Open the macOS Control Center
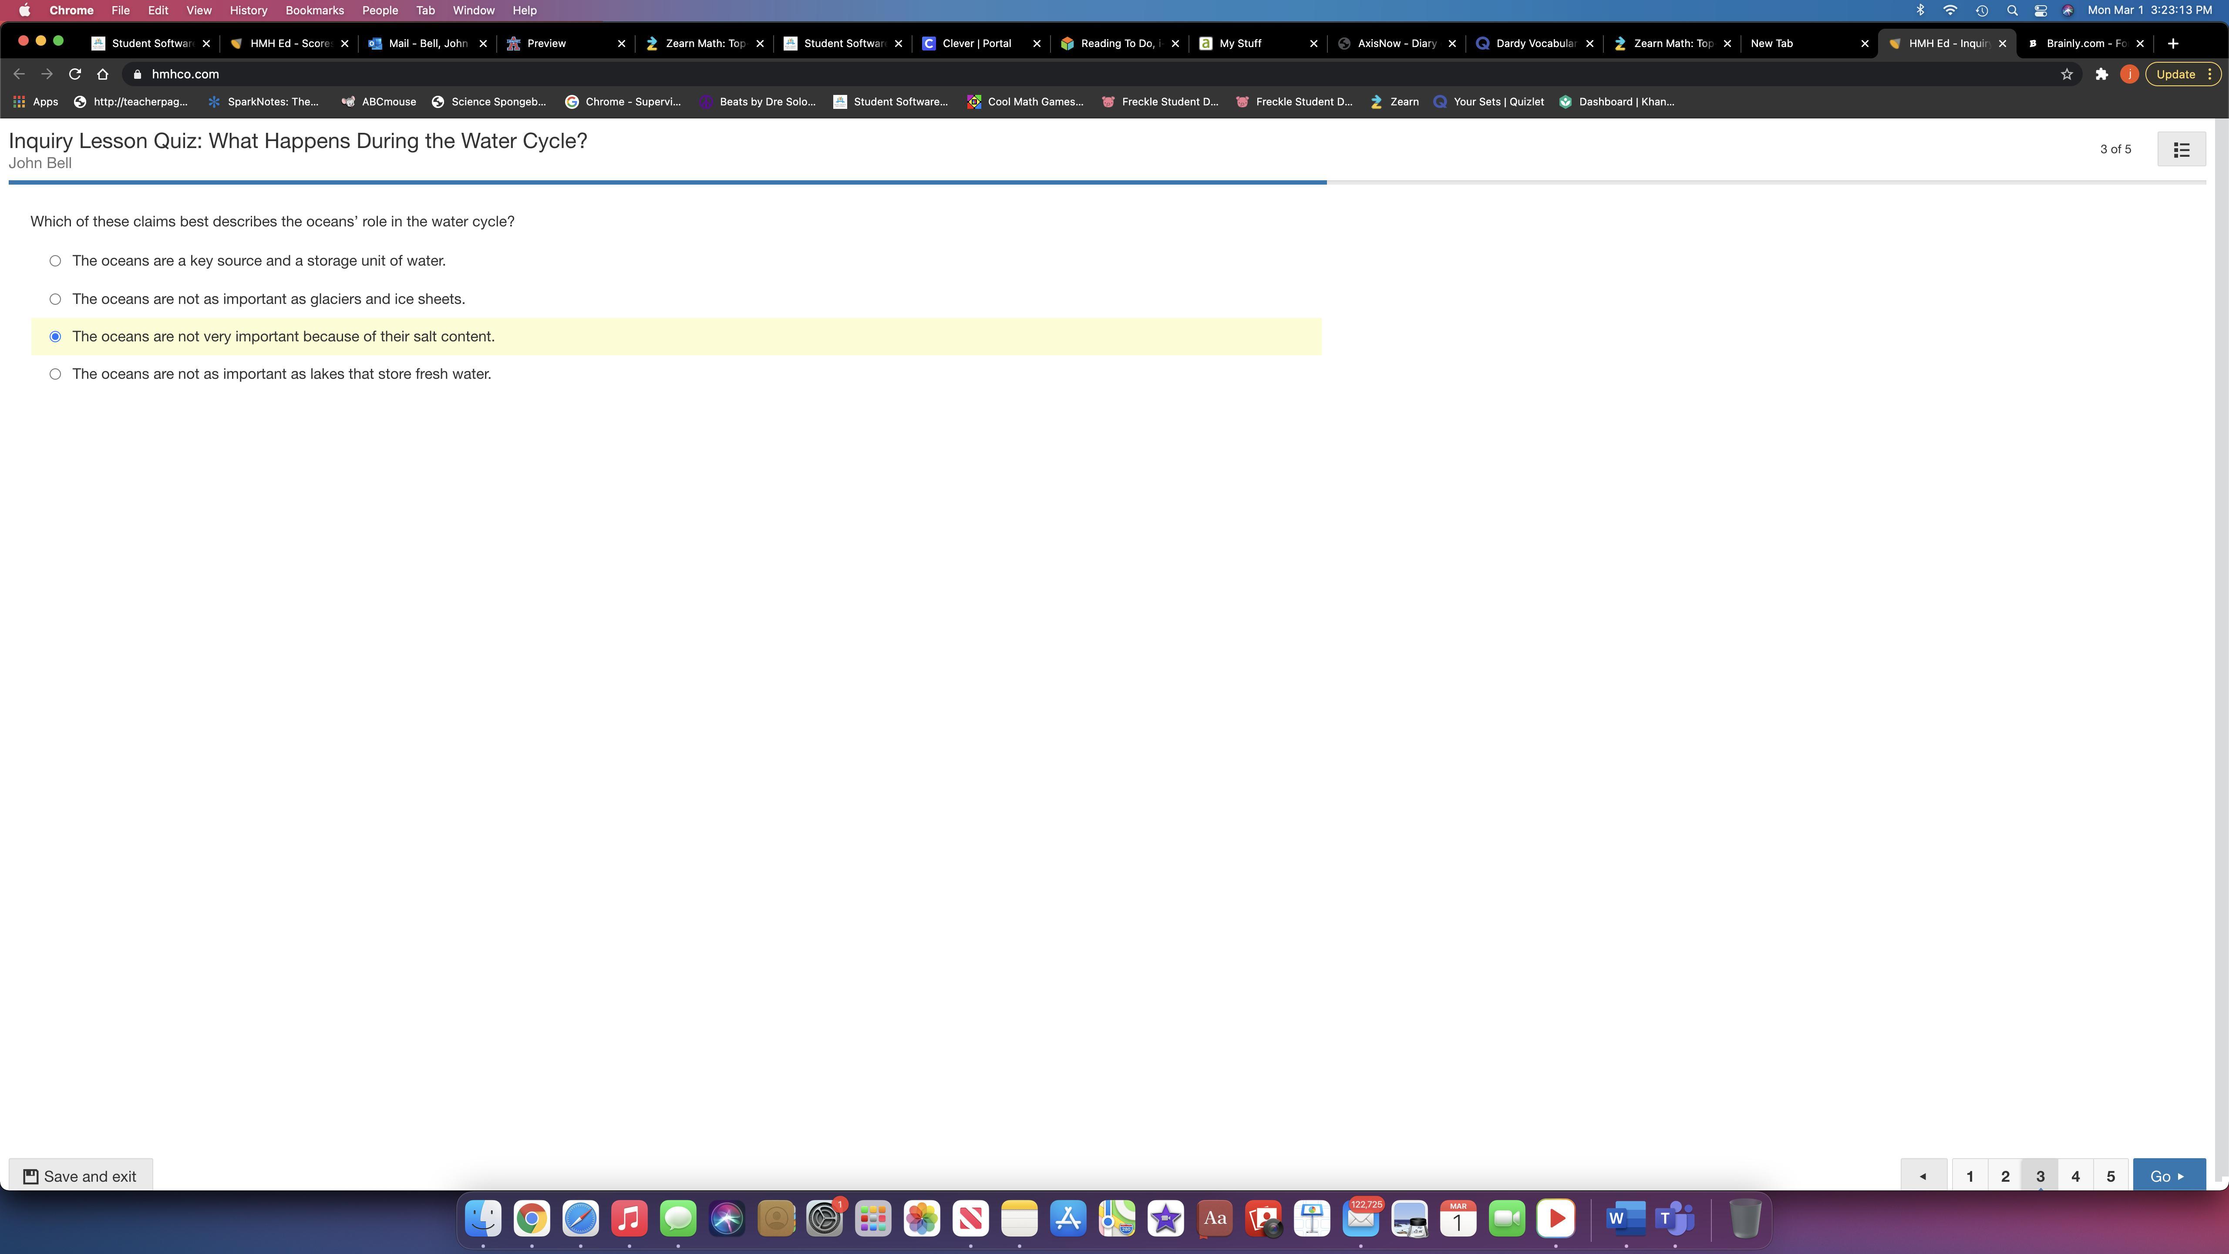The width and height of the screenshot is (2229, 1254). pyautogui.click(x=2040, y=10)
